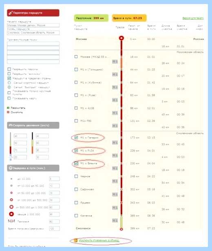
Task: Click the left road-speed color bar
Action: [11, 146]
